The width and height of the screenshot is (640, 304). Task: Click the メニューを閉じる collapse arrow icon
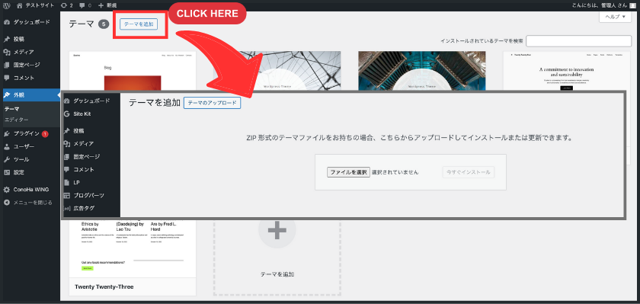pos(7,203)
